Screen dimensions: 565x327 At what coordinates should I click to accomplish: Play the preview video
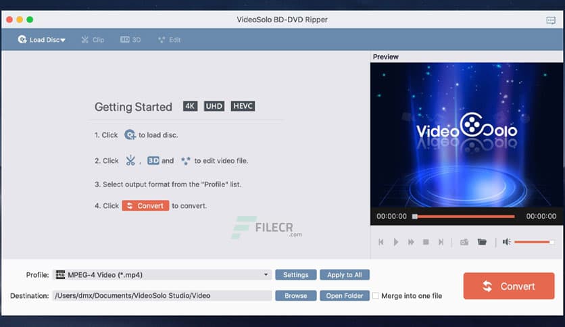pos(395,242)
